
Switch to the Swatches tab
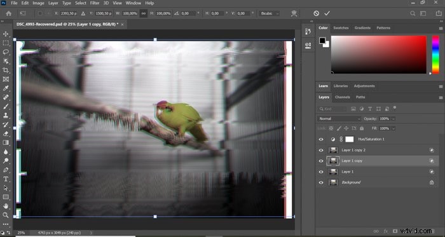pos(341,28)
